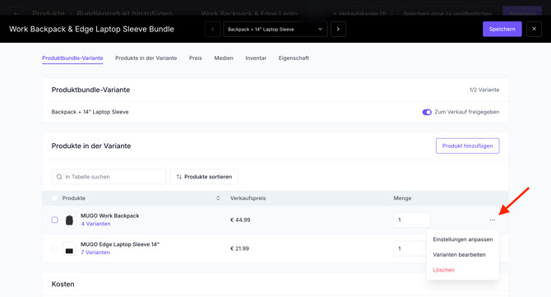The width and height of the screenshot is (551, 297).
Task: Open Produkte sortieren options
Action: coord(204,177)
